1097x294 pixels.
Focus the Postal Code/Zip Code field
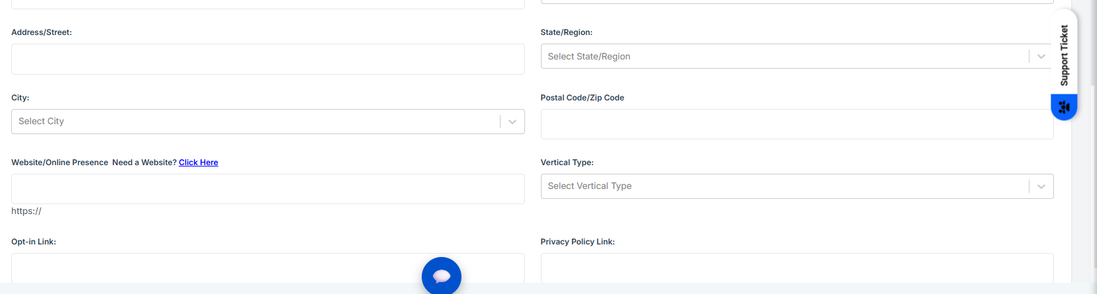pyautogui.click(x=796, y=124)
